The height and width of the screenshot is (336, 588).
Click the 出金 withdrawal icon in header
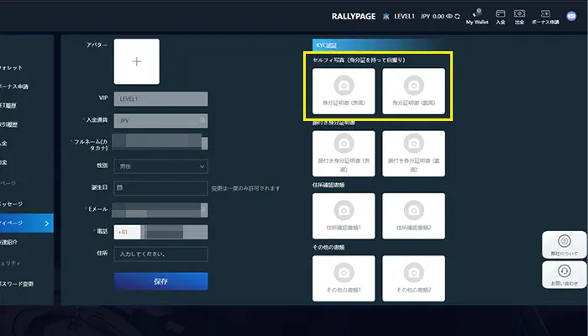(x=520, y=15)
